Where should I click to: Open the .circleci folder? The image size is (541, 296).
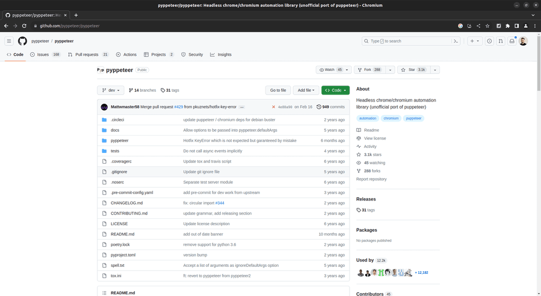click(x=117, y=120)
